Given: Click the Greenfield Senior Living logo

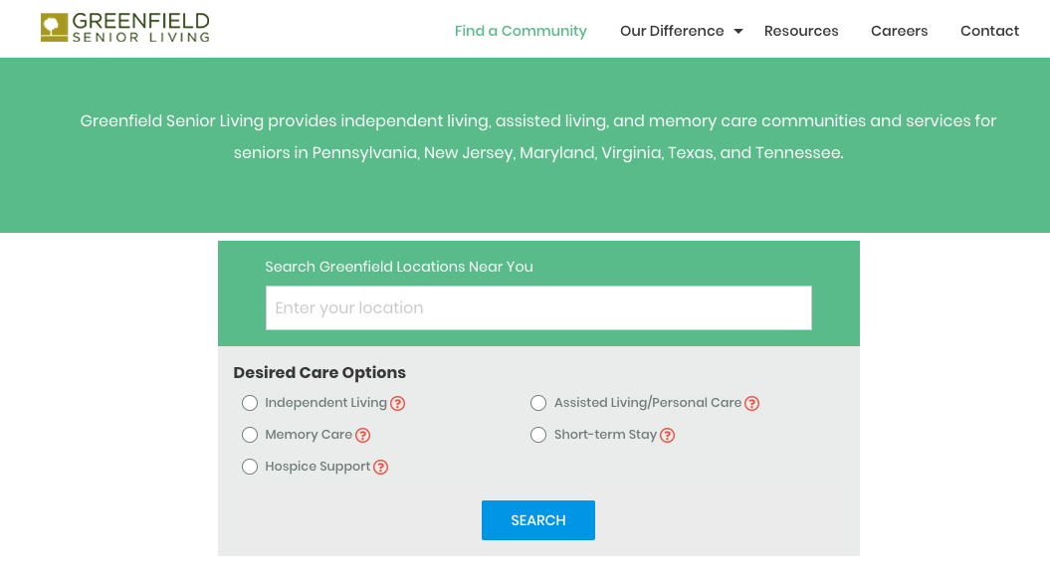Looking at the screenshot, I should (x=125, y=28).
